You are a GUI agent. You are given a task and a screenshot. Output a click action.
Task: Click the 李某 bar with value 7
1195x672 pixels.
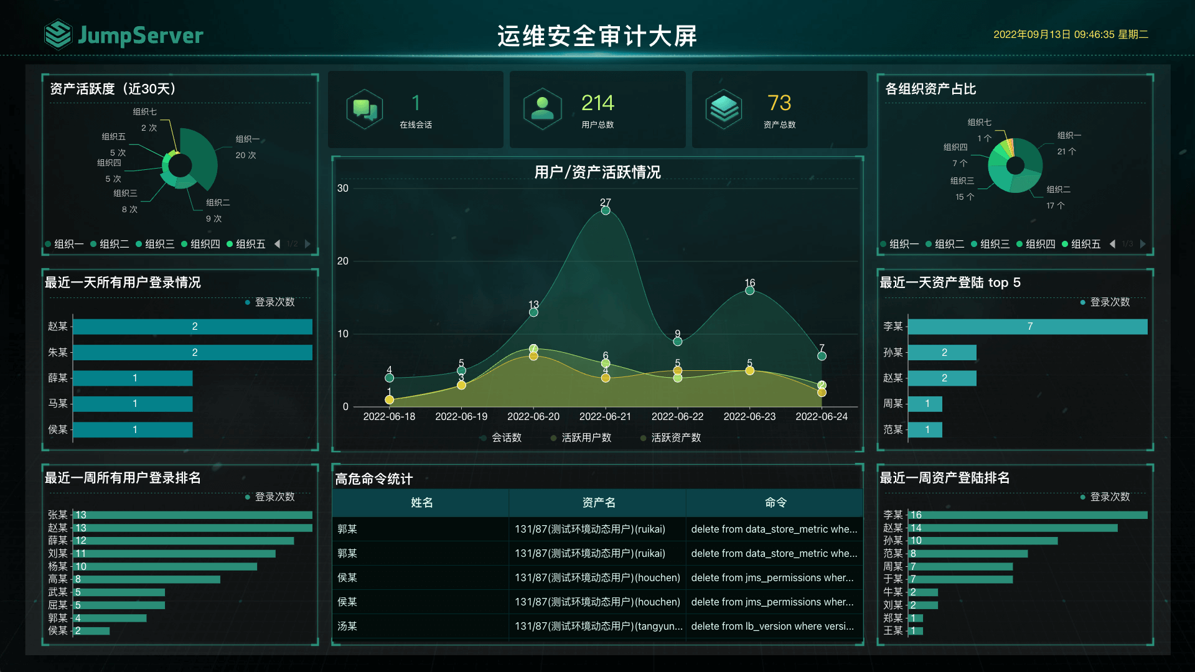(1028, 327)
